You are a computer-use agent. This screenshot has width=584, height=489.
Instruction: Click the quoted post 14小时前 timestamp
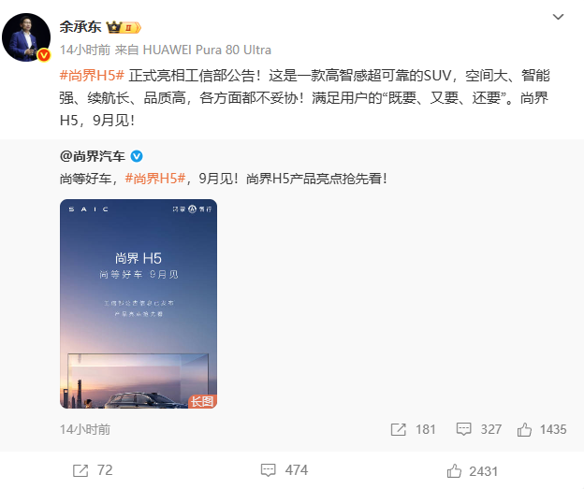85,429
